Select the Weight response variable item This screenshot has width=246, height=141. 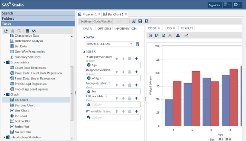coord(113,78)
